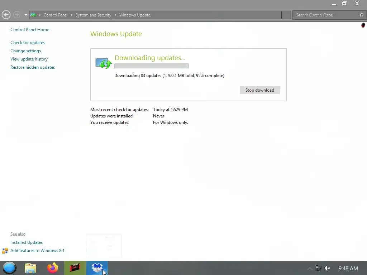Open the volume speaker icon
The image size is (367, 275).
coord(327,268)
